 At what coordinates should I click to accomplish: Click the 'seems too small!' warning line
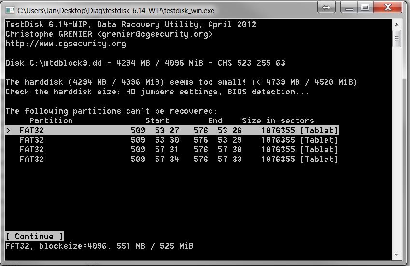[x=181, y=82]
